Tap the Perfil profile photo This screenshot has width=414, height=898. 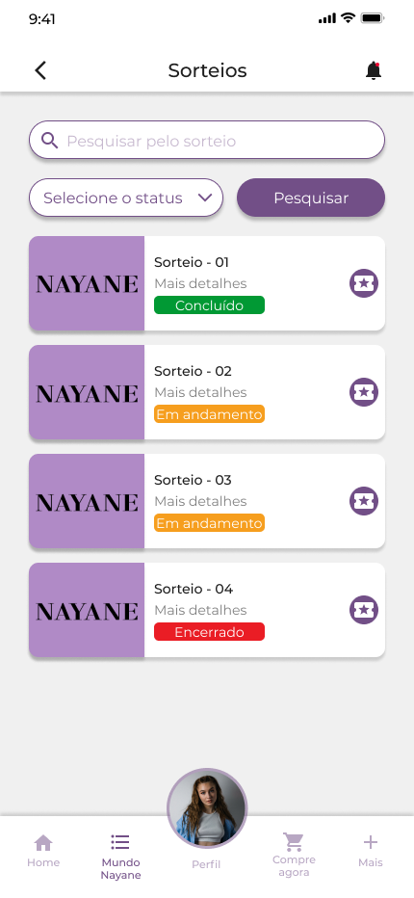[207, 808]
